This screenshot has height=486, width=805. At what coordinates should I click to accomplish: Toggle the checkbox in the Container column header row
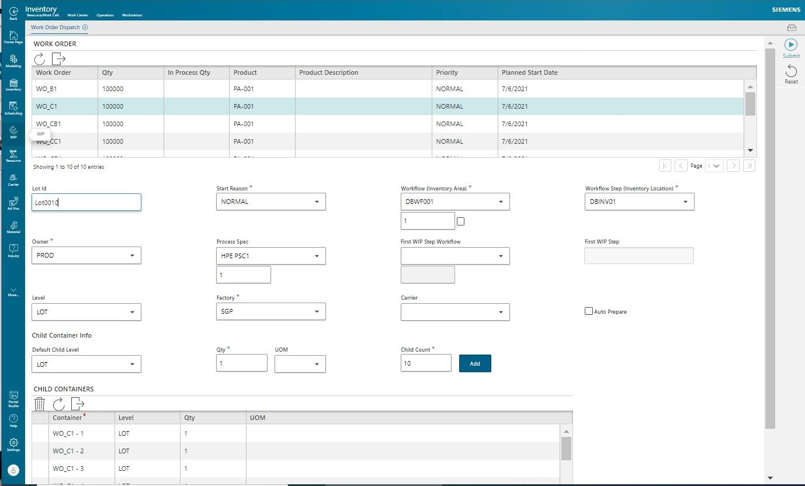(x=42, y=418)
